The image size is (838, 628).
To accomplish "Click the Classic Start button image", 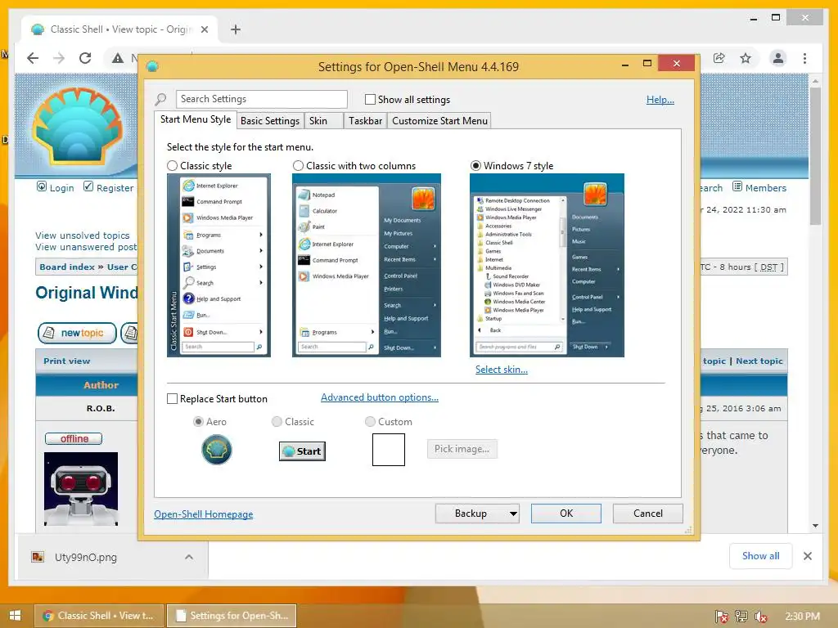I will point(303,451).
